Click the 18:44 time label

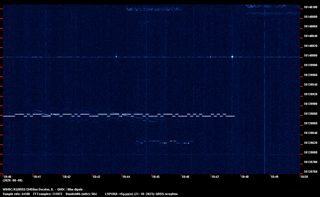point(126,177)
